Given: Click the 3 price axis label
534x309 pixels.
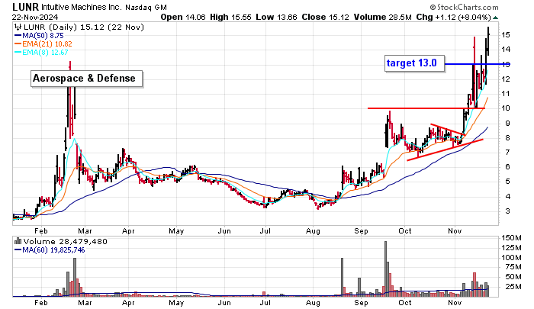Looking at the screenshot, I should [x=507, y=211].
